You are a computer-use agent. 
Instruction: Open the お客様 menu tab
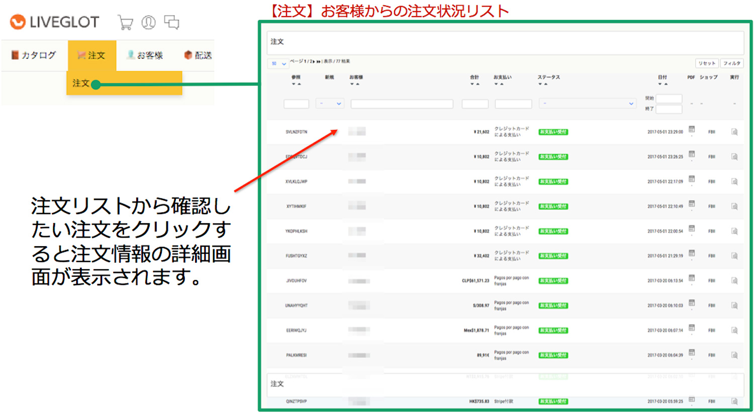click(x=145, y=55)
